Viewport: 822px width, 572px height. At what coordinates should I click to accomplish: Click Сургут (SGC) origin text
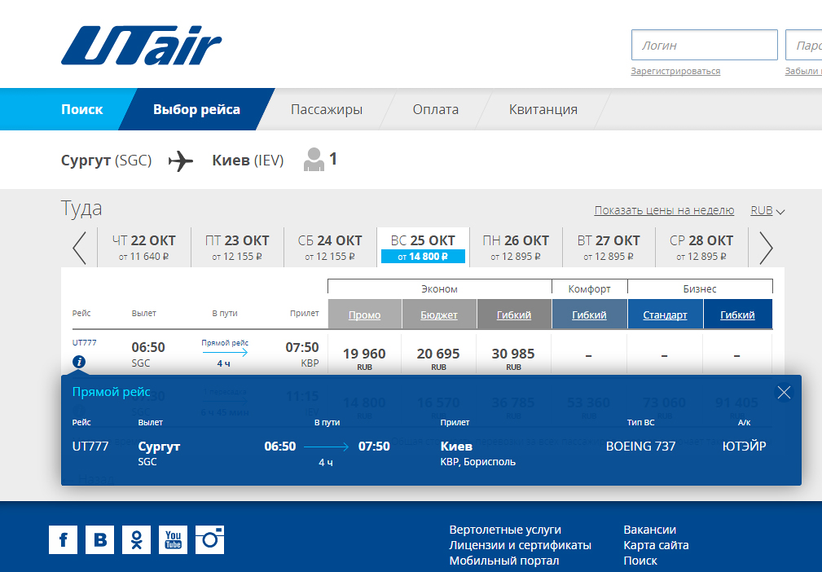point(107,160)
